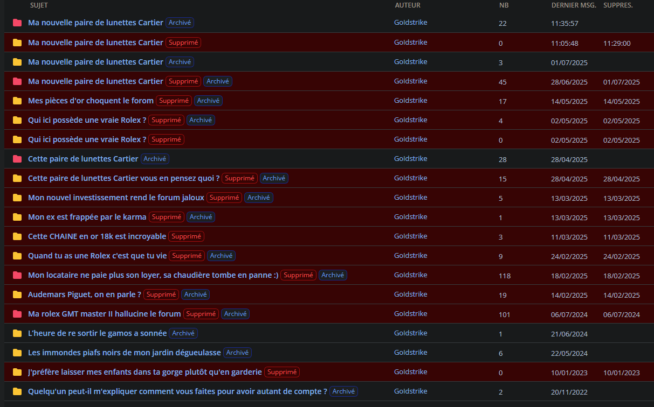Open topic 'Mon nouvel investissement rend le forum jaloux'
The image size is (654, 407).
point(116,198)
